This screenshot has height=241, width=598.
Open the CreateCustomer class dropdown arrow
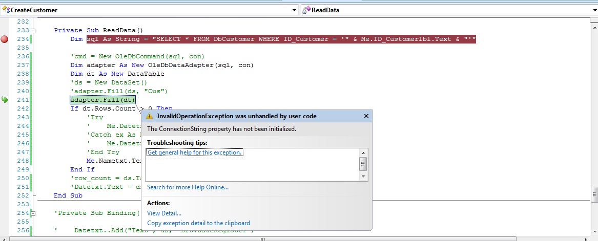[x=295, y=11]
